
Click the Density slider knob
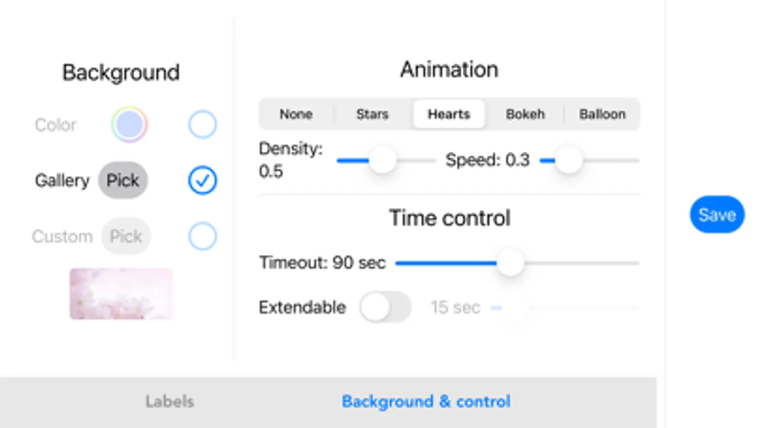point(382,160)
